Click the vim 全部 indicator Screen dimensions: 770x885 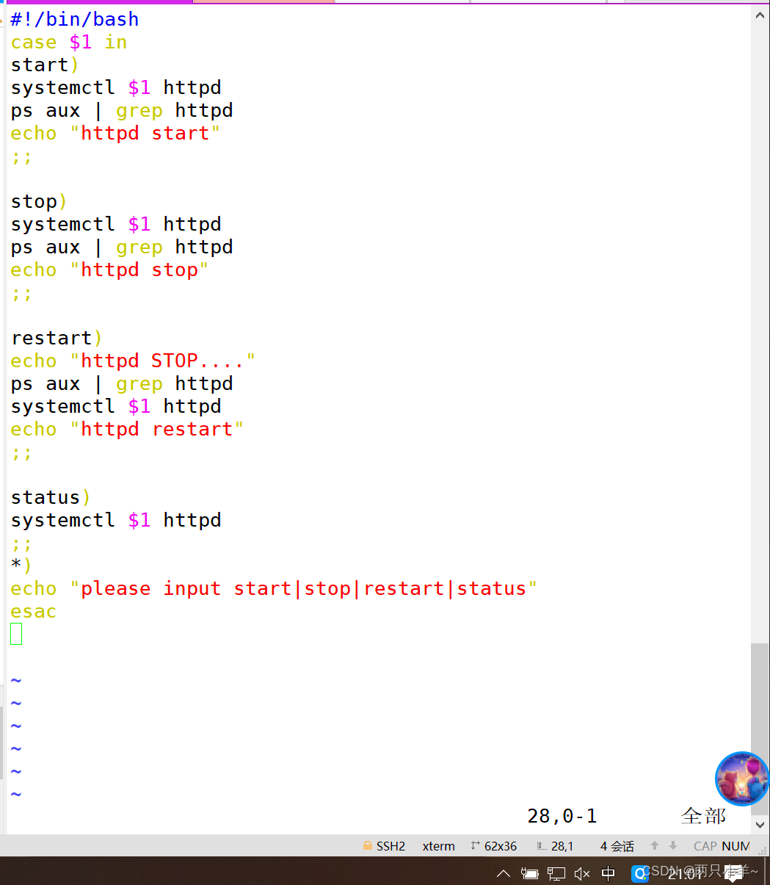[703, 816]
